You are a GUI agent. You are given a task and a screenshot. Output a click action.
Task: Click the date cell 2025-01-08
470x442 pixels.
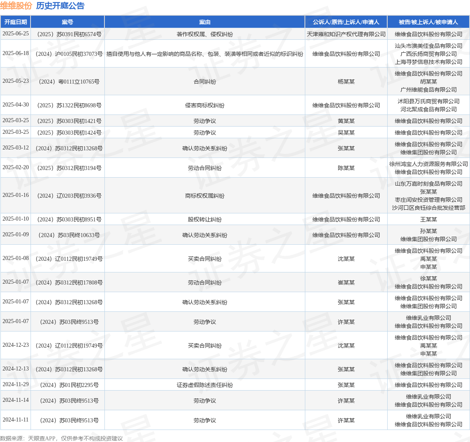click(x=16, y=258)
